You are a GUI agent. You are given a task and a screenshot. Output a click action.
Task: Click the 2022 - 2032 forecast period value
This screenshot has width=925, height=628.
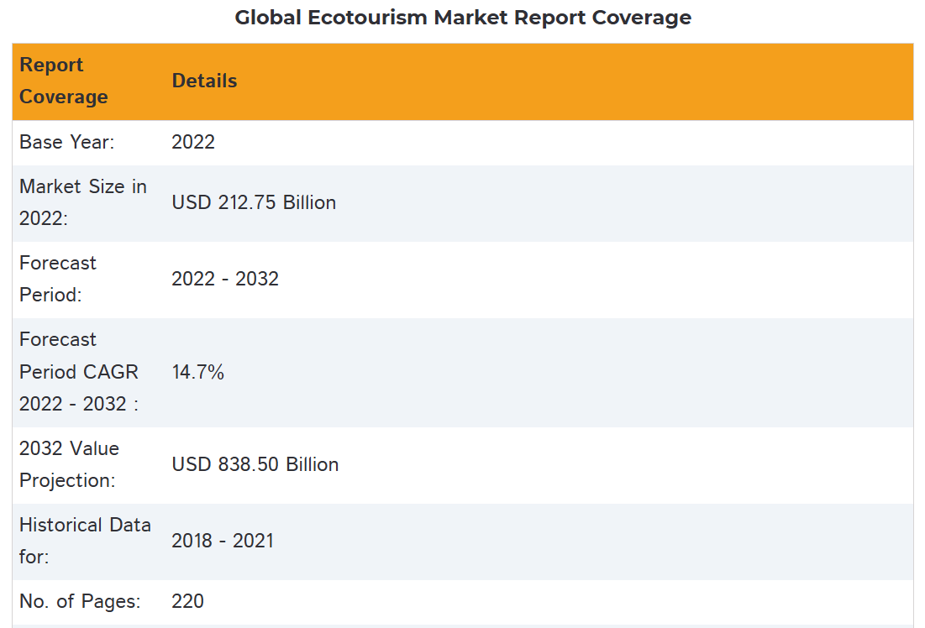225,280
